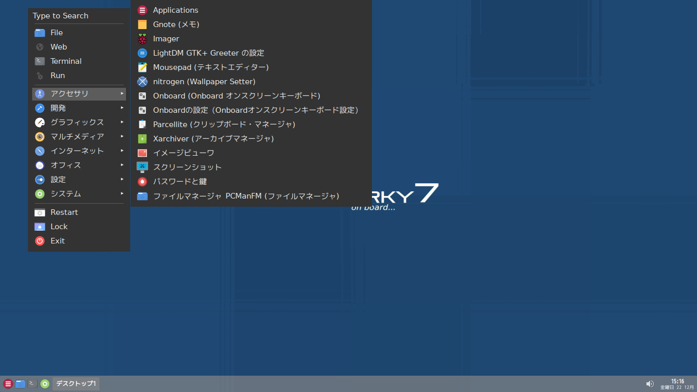Expand the オフィス submenu arrow
This screenshot has width=697, height=392.
click(122, 165)
